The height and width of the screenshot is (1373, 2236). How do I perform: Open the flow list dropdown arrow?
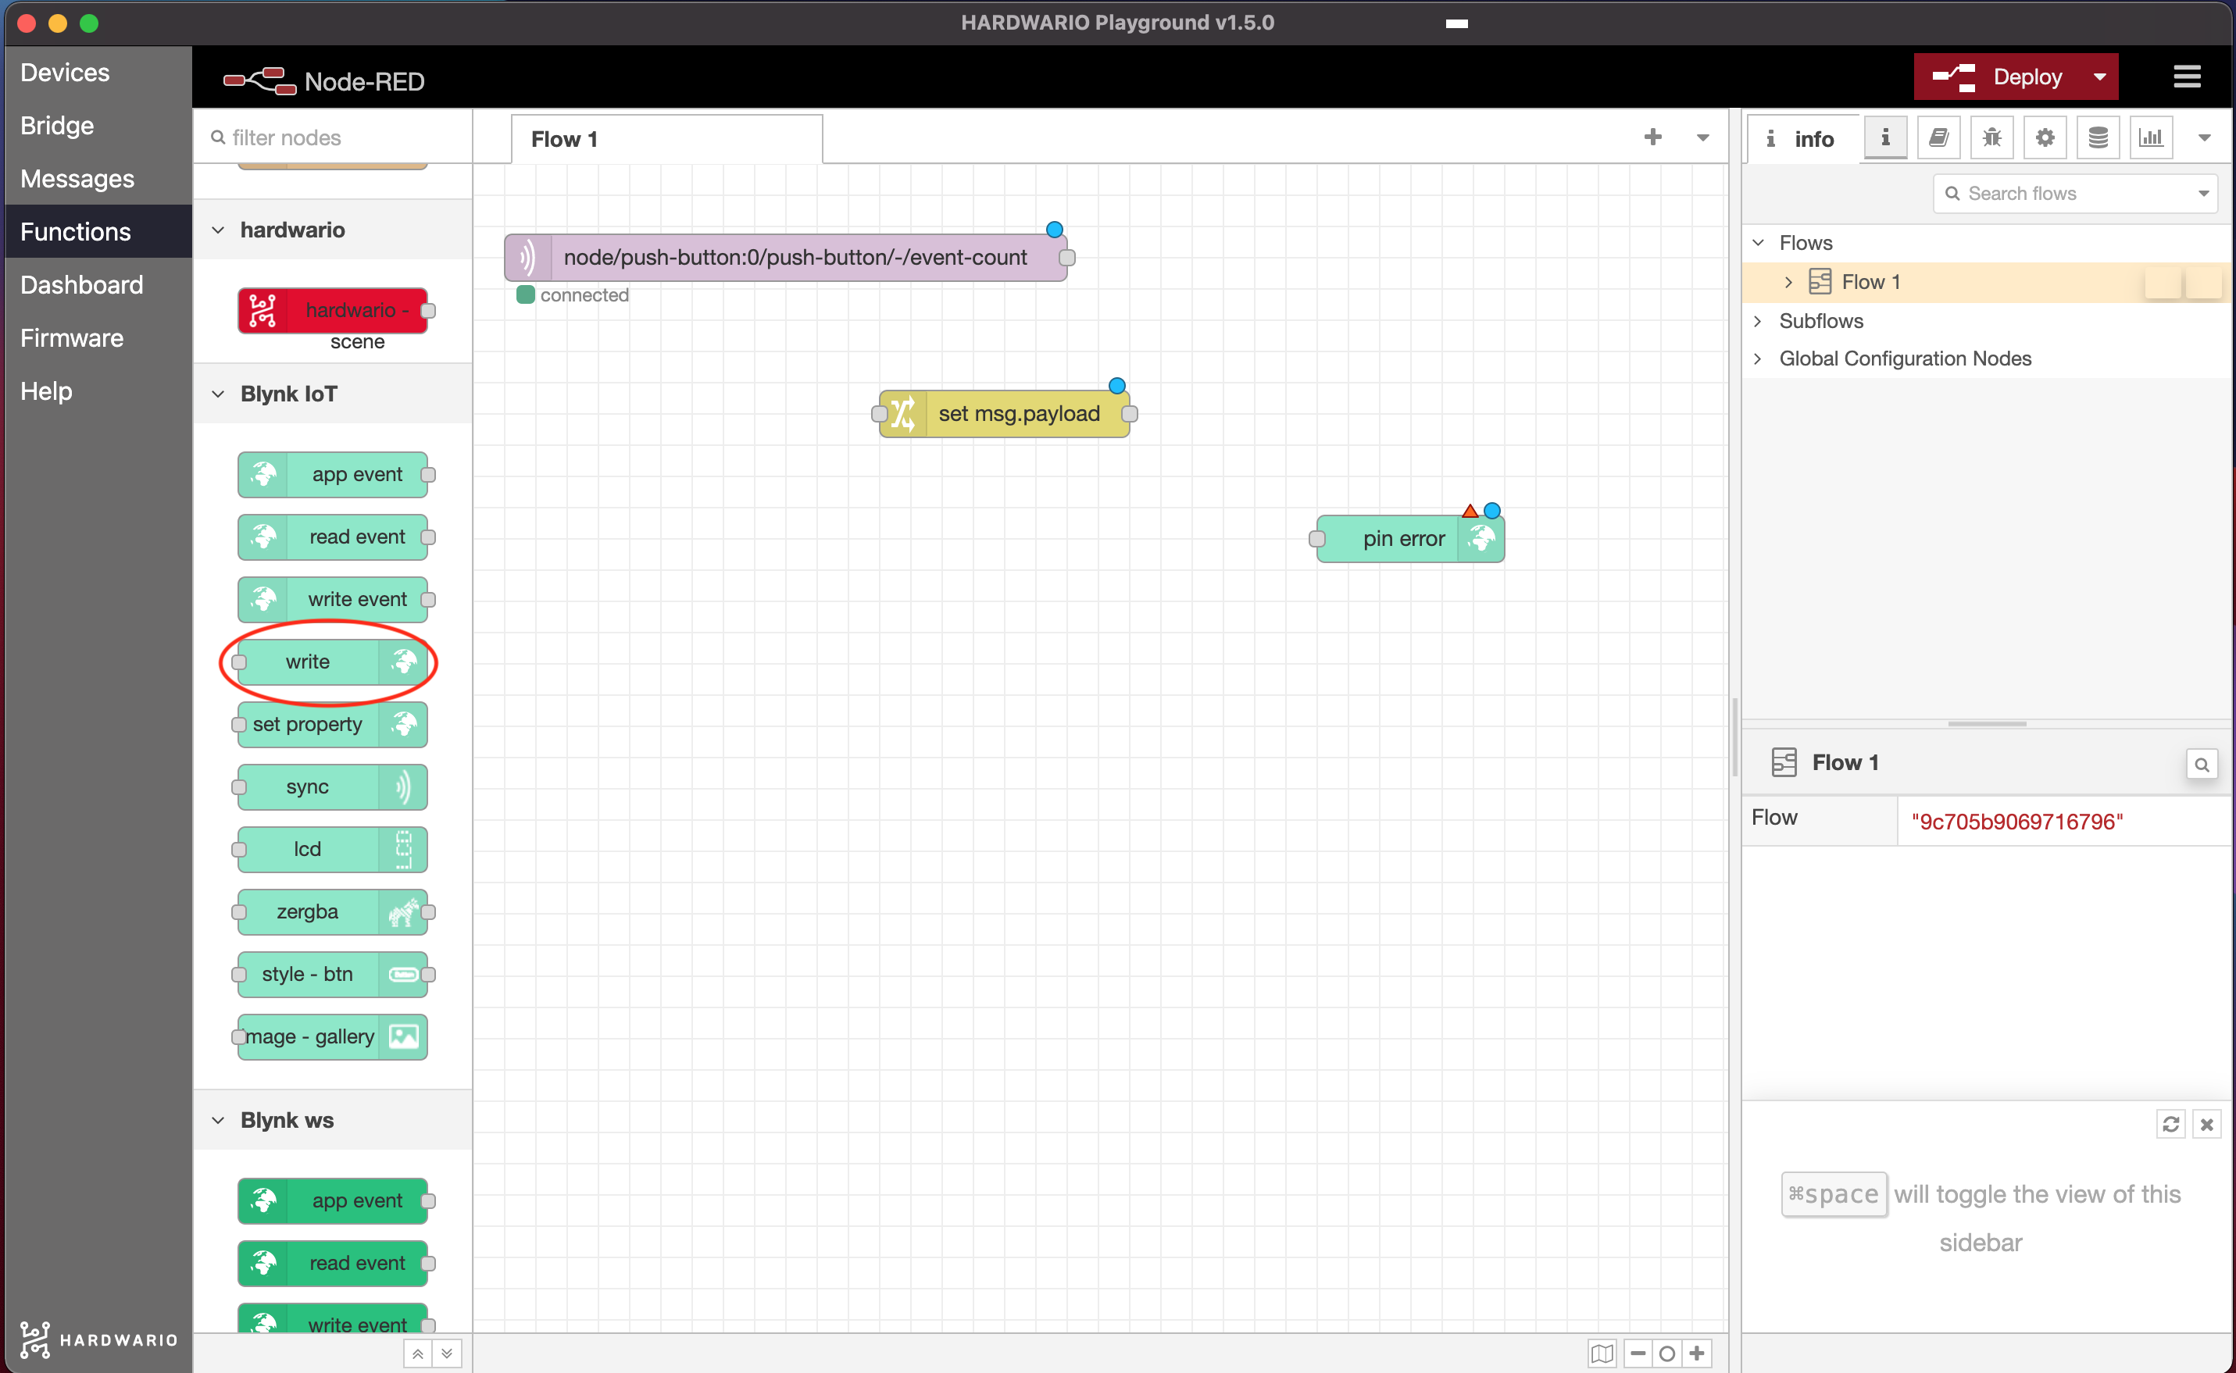pyautogui.click(x=1703, y=138)
